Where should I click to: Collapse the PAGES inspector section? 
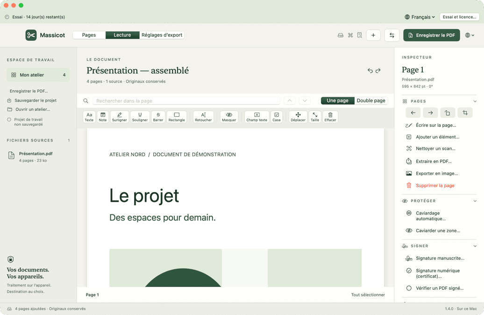coord(475,101)
